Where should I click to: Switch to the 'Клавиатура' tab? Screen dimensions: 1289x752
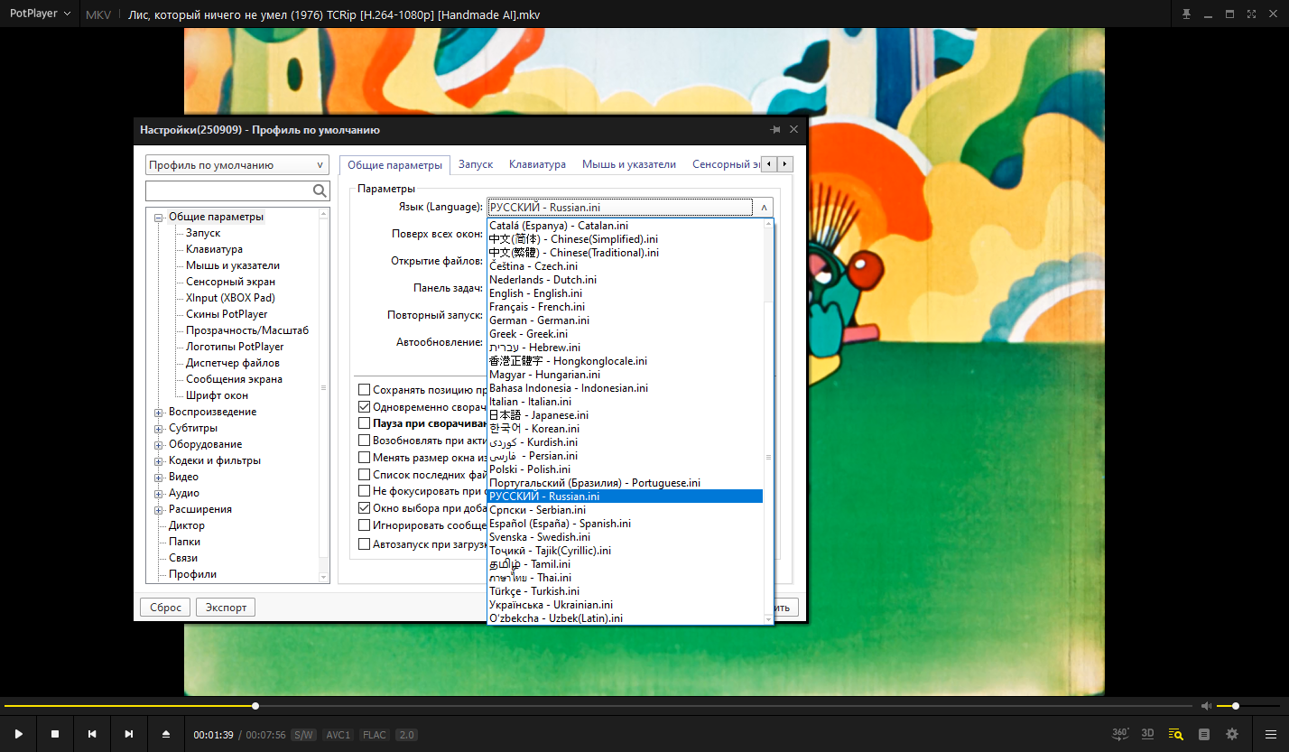click(537, 164)
